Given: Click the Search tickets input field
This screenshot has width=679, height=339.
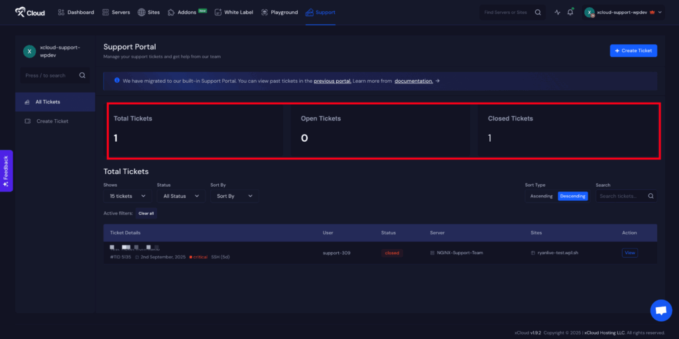Looking at the screenshot, I should click(621, 196).
